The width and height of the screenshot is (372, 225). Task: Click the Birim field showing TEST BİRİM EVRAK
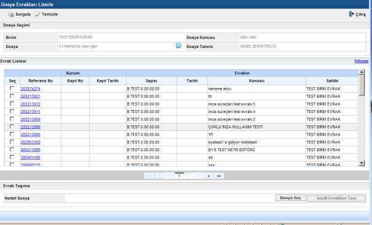point(121,37)
